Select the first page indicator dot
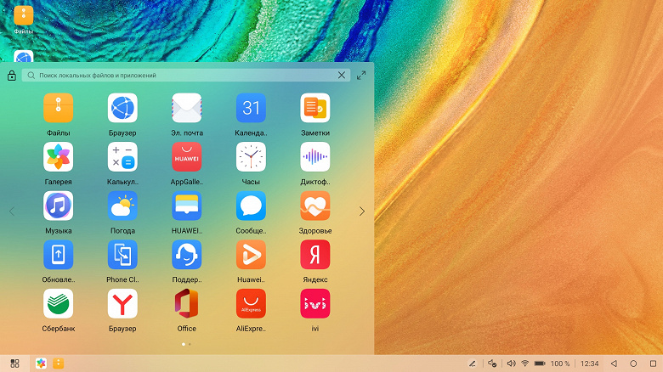The image size is (663, 372). click(184, 344)
